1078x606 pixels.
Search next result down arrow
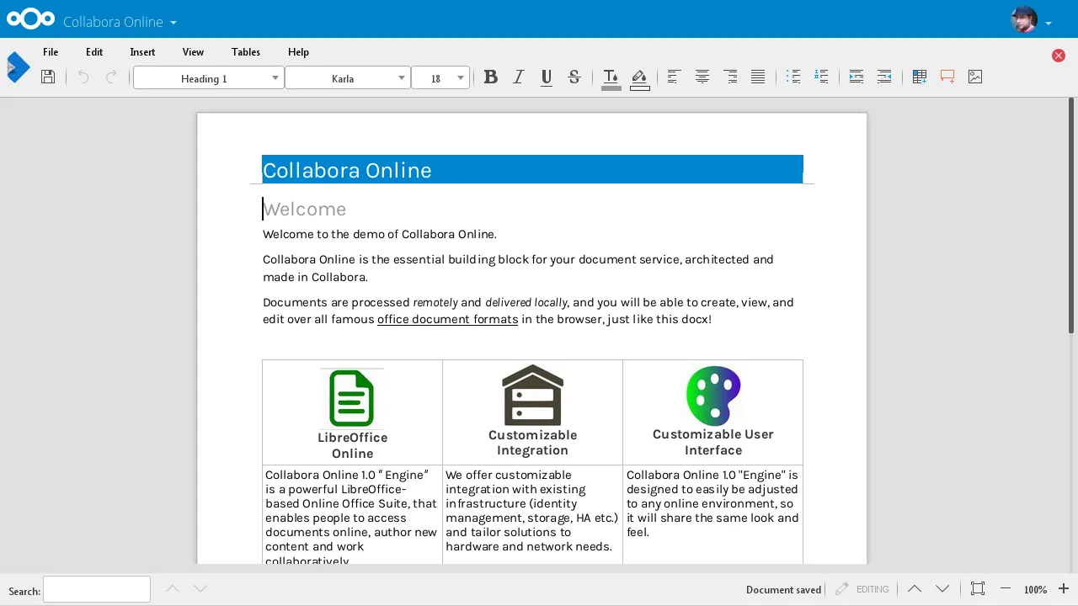click(200, 589)
